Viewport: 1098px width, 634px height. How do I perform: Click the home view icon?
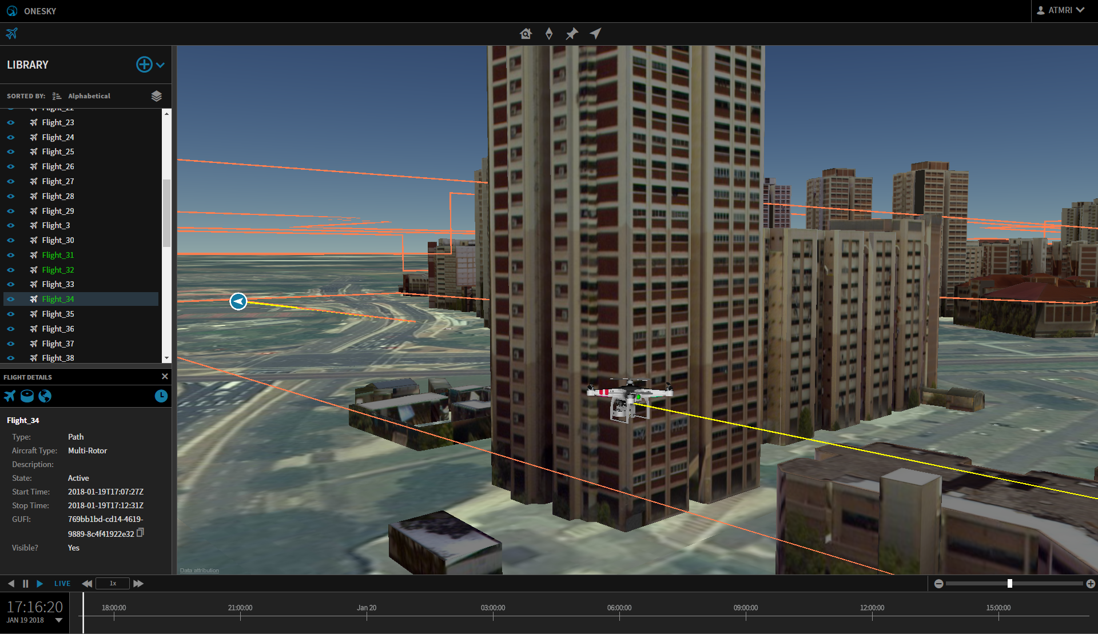[526, 34]
